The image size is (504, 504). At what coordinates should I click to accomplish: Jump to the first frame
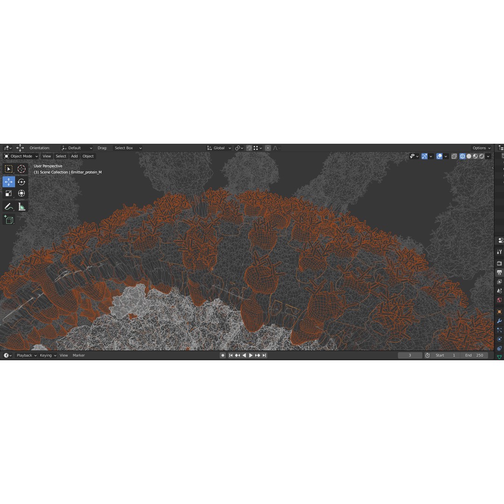click(x=231, y=355)
